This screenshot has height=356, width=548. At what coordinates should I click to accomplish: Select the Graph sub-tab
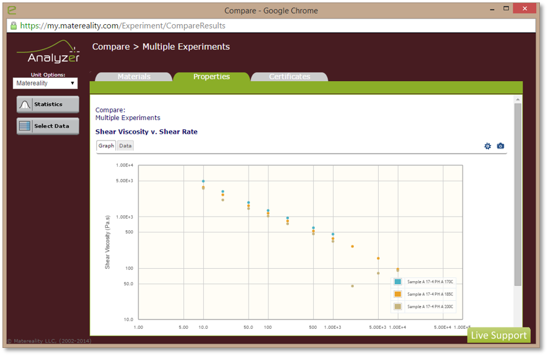click(106, 145)
